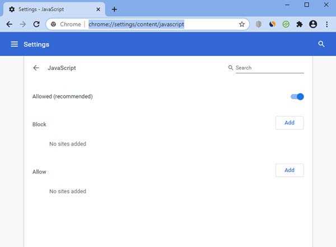Screen dimensions: 336x247
Task: Click the Chrome site info icon in address bar
Action: point(53,24)
